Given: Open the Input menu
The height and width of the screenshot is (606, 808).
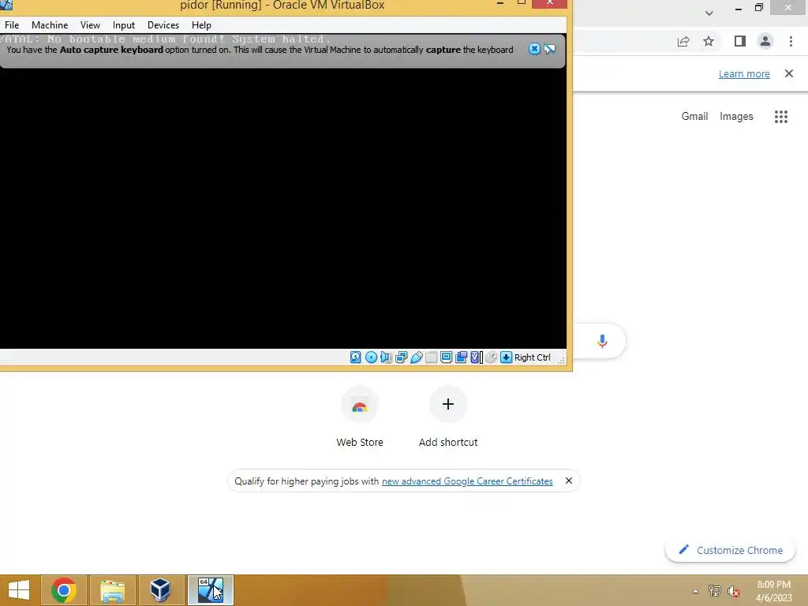Looking at the screenshot, I should 124,24.
